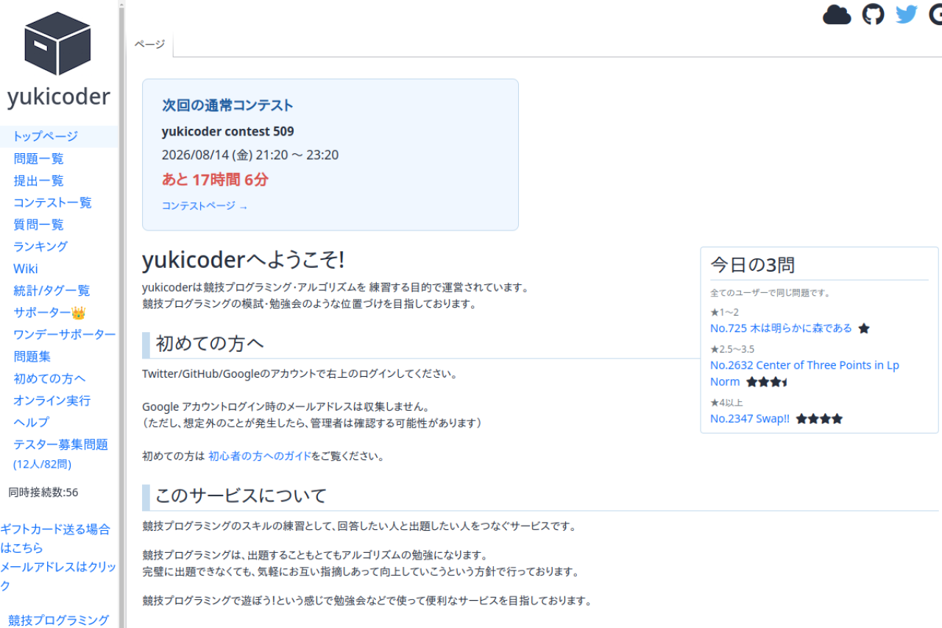This screenshot has width=942, height=628.
Task: Open the Twitter bird icon
Action: point(907,15)
